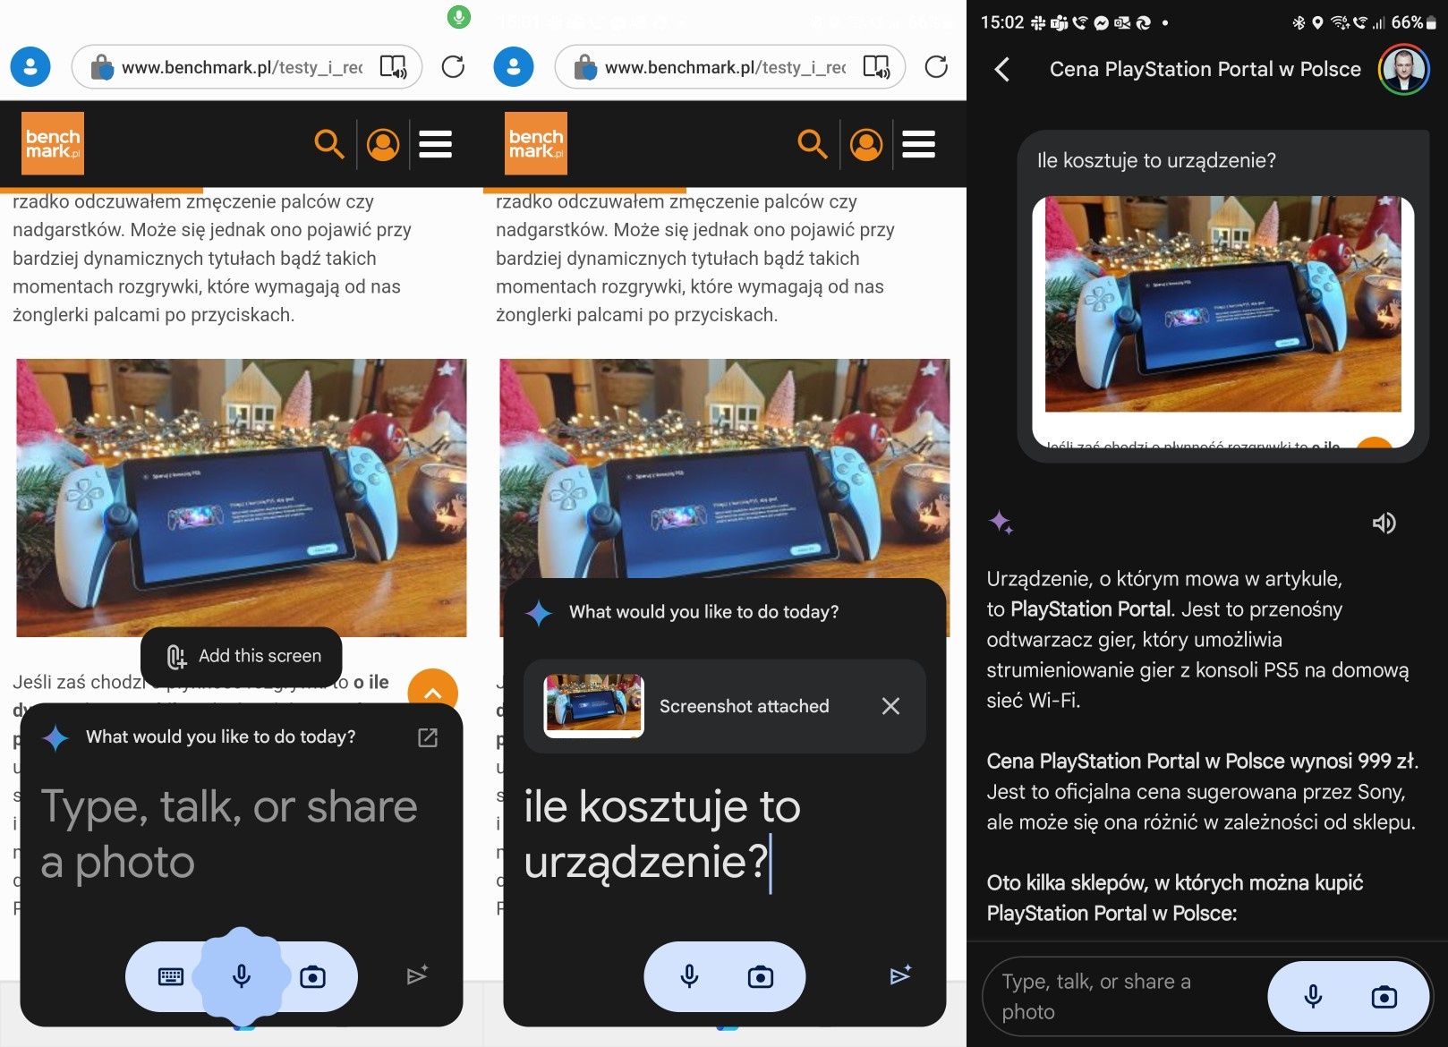Image resolution: width=1448 pixels, height=1047 pixels.
Task: Open the camera in the middle Gemini overlay
Action: [761, 976]
